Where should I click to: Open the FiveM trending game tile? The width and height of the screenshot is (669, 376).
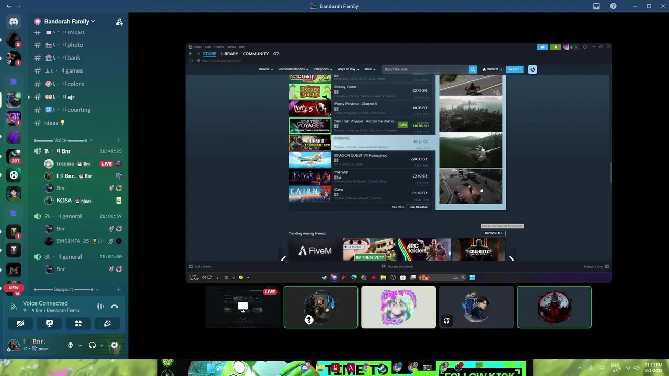pos(315,250)
